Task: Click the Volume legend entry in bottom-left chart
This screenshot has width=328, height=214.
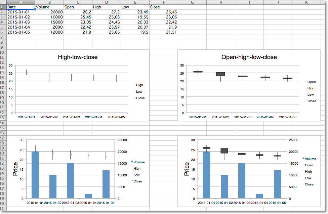Action: pos(139,162)
